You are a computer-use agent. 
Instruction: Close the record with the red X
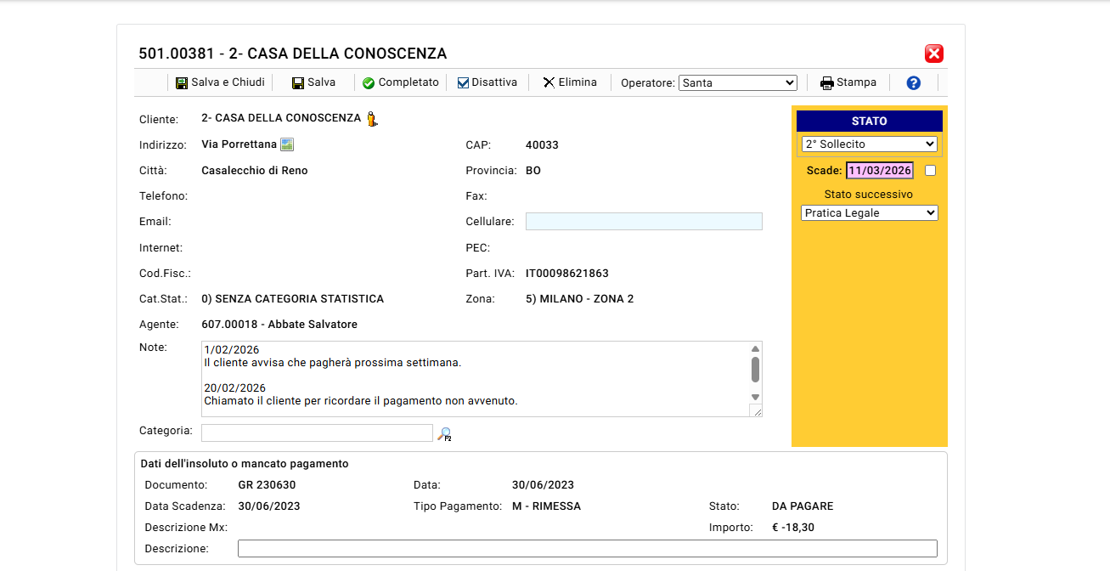933,53
